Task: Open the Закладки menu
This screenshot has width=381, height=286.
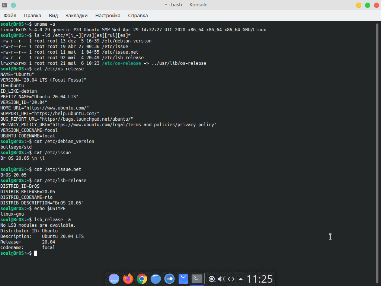Action: (x=77, y=15)
